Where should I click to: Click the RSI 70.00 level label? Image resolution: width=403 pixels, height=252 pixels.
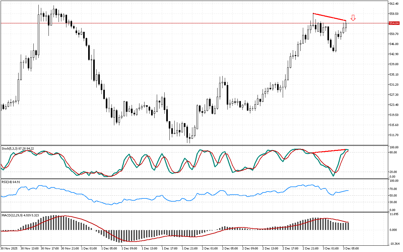coord(393,189)
